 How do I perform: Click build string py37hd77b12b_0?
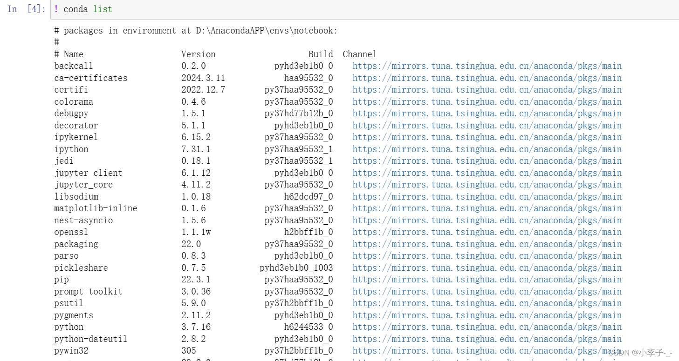tap(299, 114)
